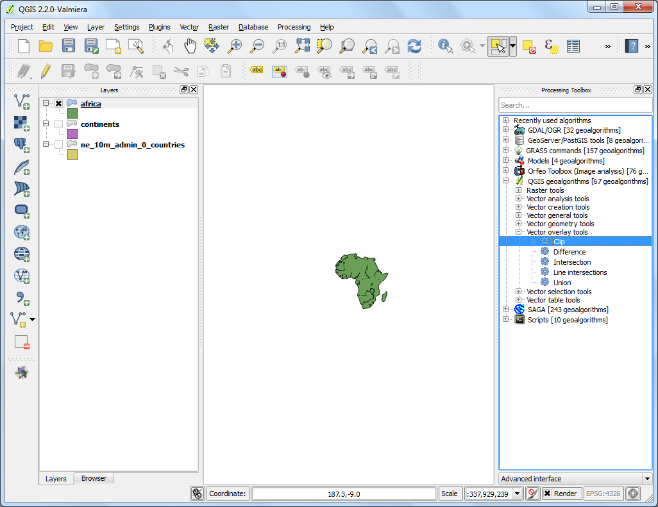This screenshot has height=507, width=658.
Task: Open the Vector menu
Action: [x=189, y=27]
